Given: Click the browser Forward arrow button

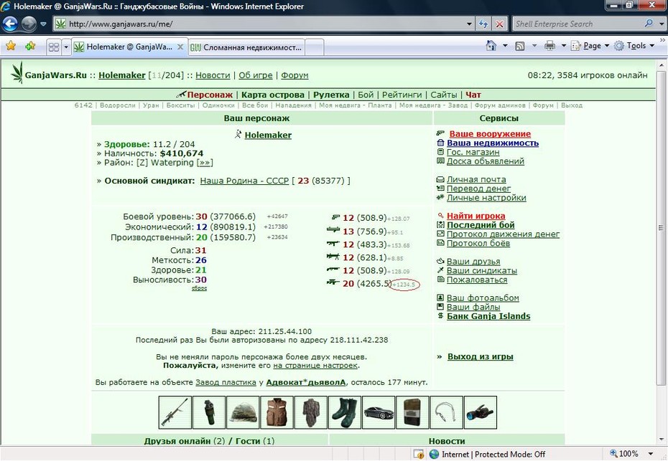Looking at the screenshot, I should coord(29,24).
